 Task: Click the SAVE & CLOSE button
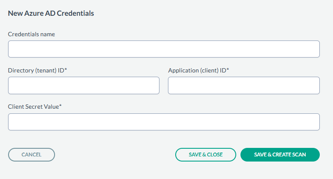pyautogui.click(x=206, y=155)
